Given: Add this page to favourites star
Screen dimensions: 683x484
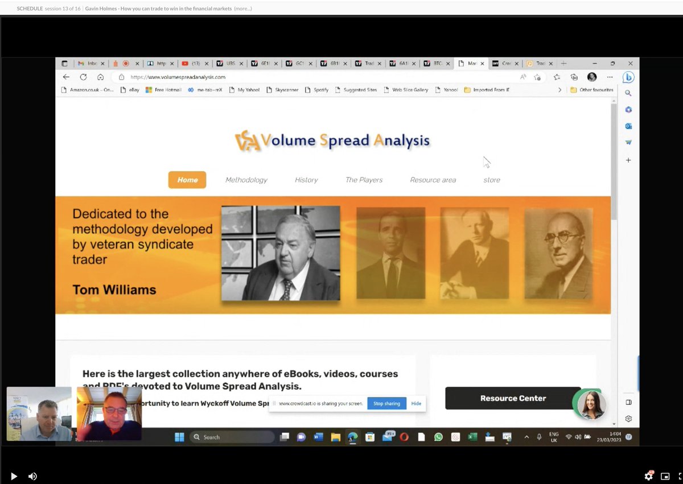Looking at the screenshot, I should (x=537, y=77).
